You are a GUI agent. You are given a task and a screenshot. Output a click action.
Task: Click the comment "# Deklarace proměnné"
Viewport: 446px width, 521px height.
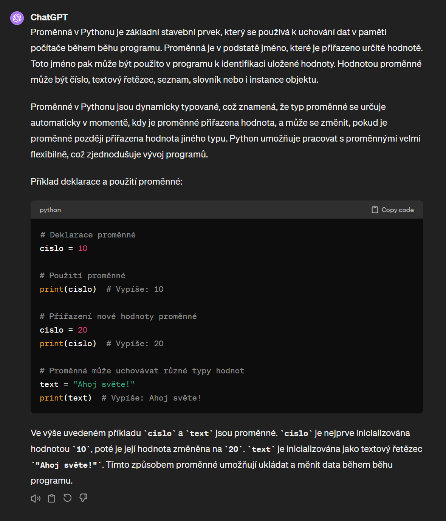click(x=88, y=235)
